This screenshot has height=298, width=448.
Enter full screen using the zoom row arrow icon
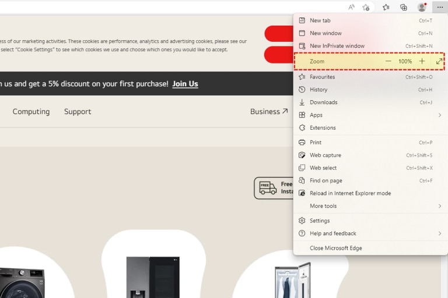click(439, 61)
